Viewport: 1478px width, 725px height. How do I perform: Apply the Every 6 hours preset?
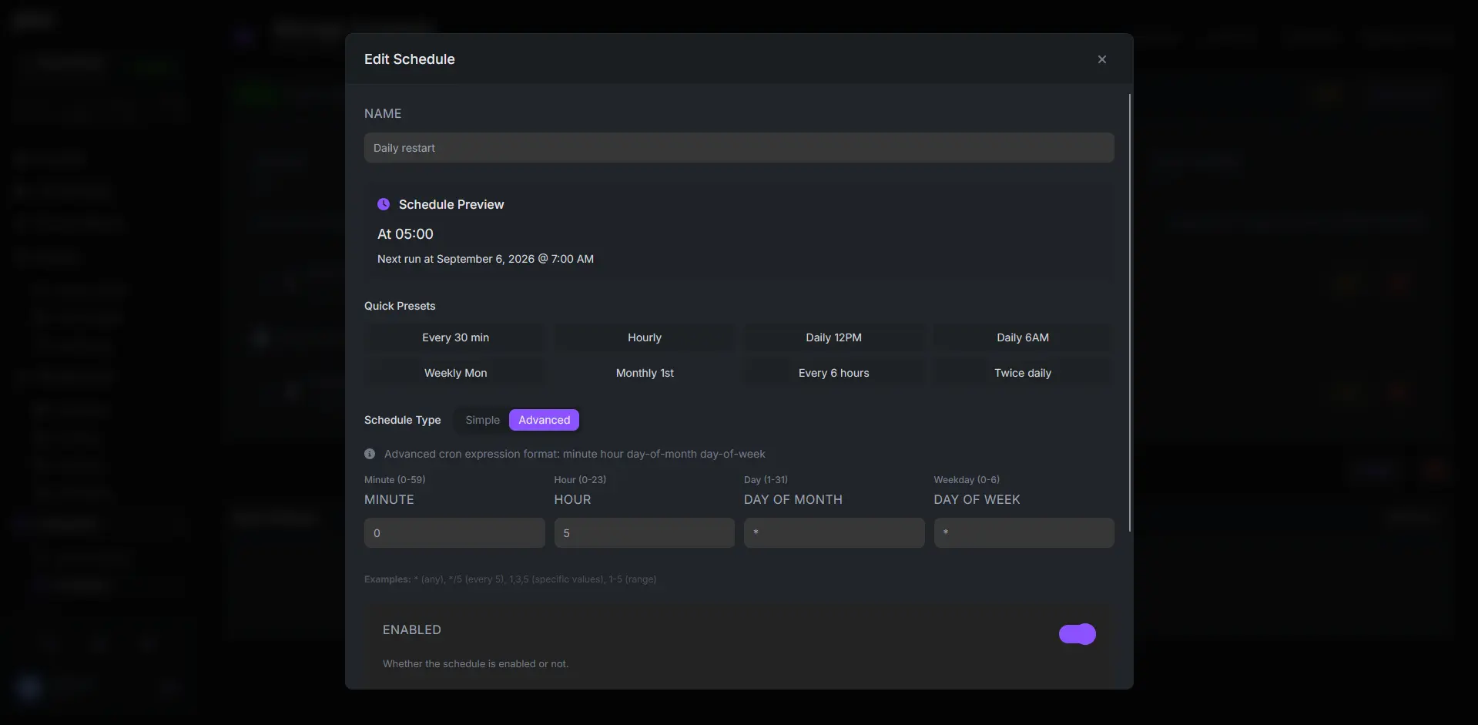pyautogui.click(x=833, y=373)
